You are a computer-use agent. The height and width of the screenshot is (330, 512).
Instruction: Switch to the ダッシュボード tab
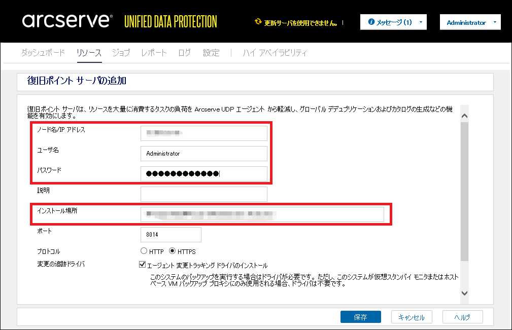(43, 53)
